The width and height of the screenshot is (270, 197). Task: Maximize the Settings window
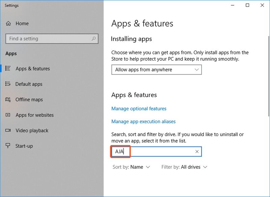pos(247,5)
